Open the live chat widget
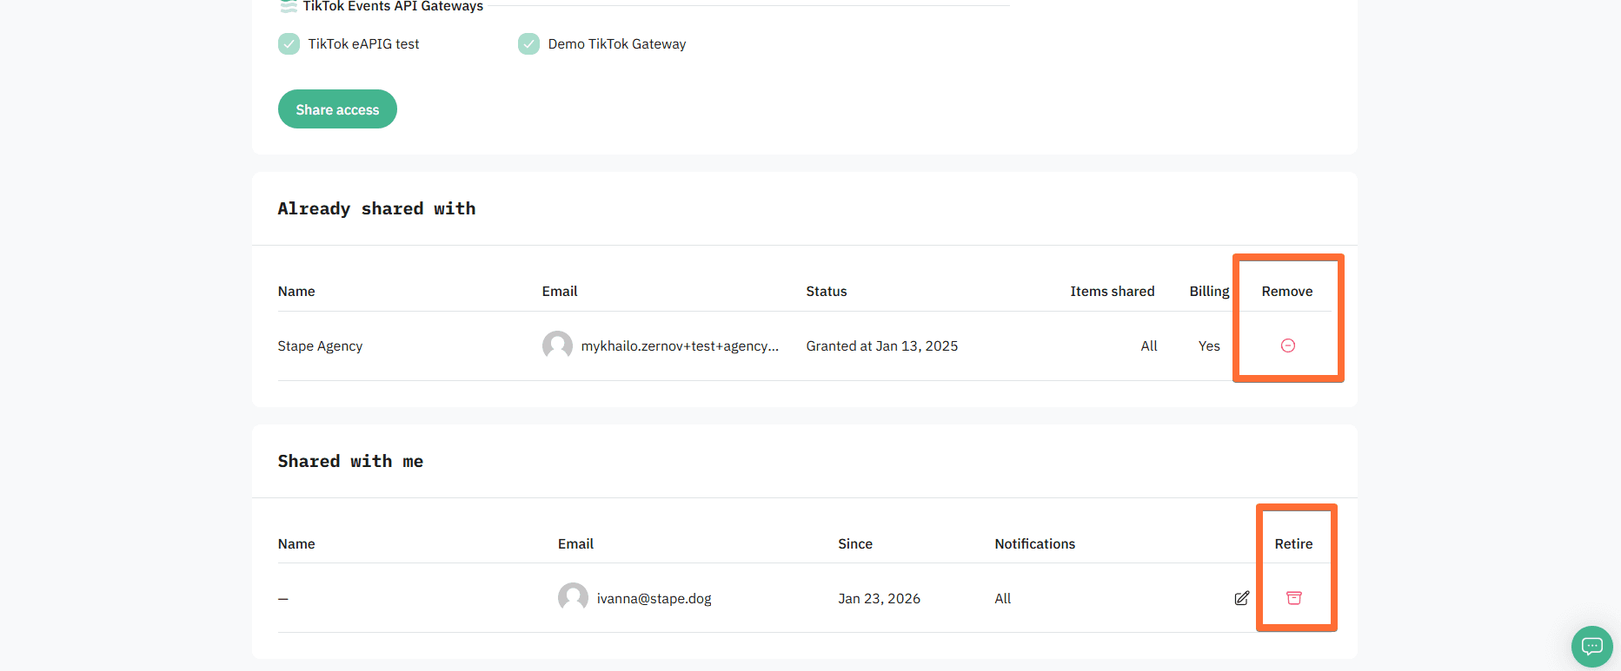The height and width of the screenshot is (671, 1621). [1591, 646]
